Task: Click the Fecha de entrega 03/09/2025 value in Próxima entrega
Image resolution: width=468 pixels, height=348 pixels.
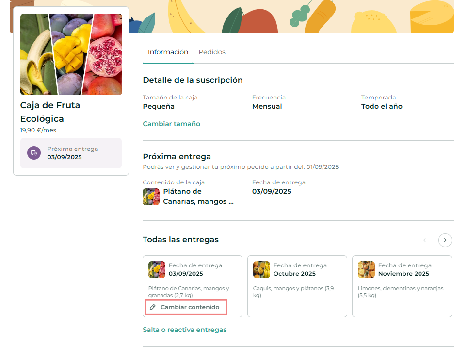Action: tap(272, 191)
